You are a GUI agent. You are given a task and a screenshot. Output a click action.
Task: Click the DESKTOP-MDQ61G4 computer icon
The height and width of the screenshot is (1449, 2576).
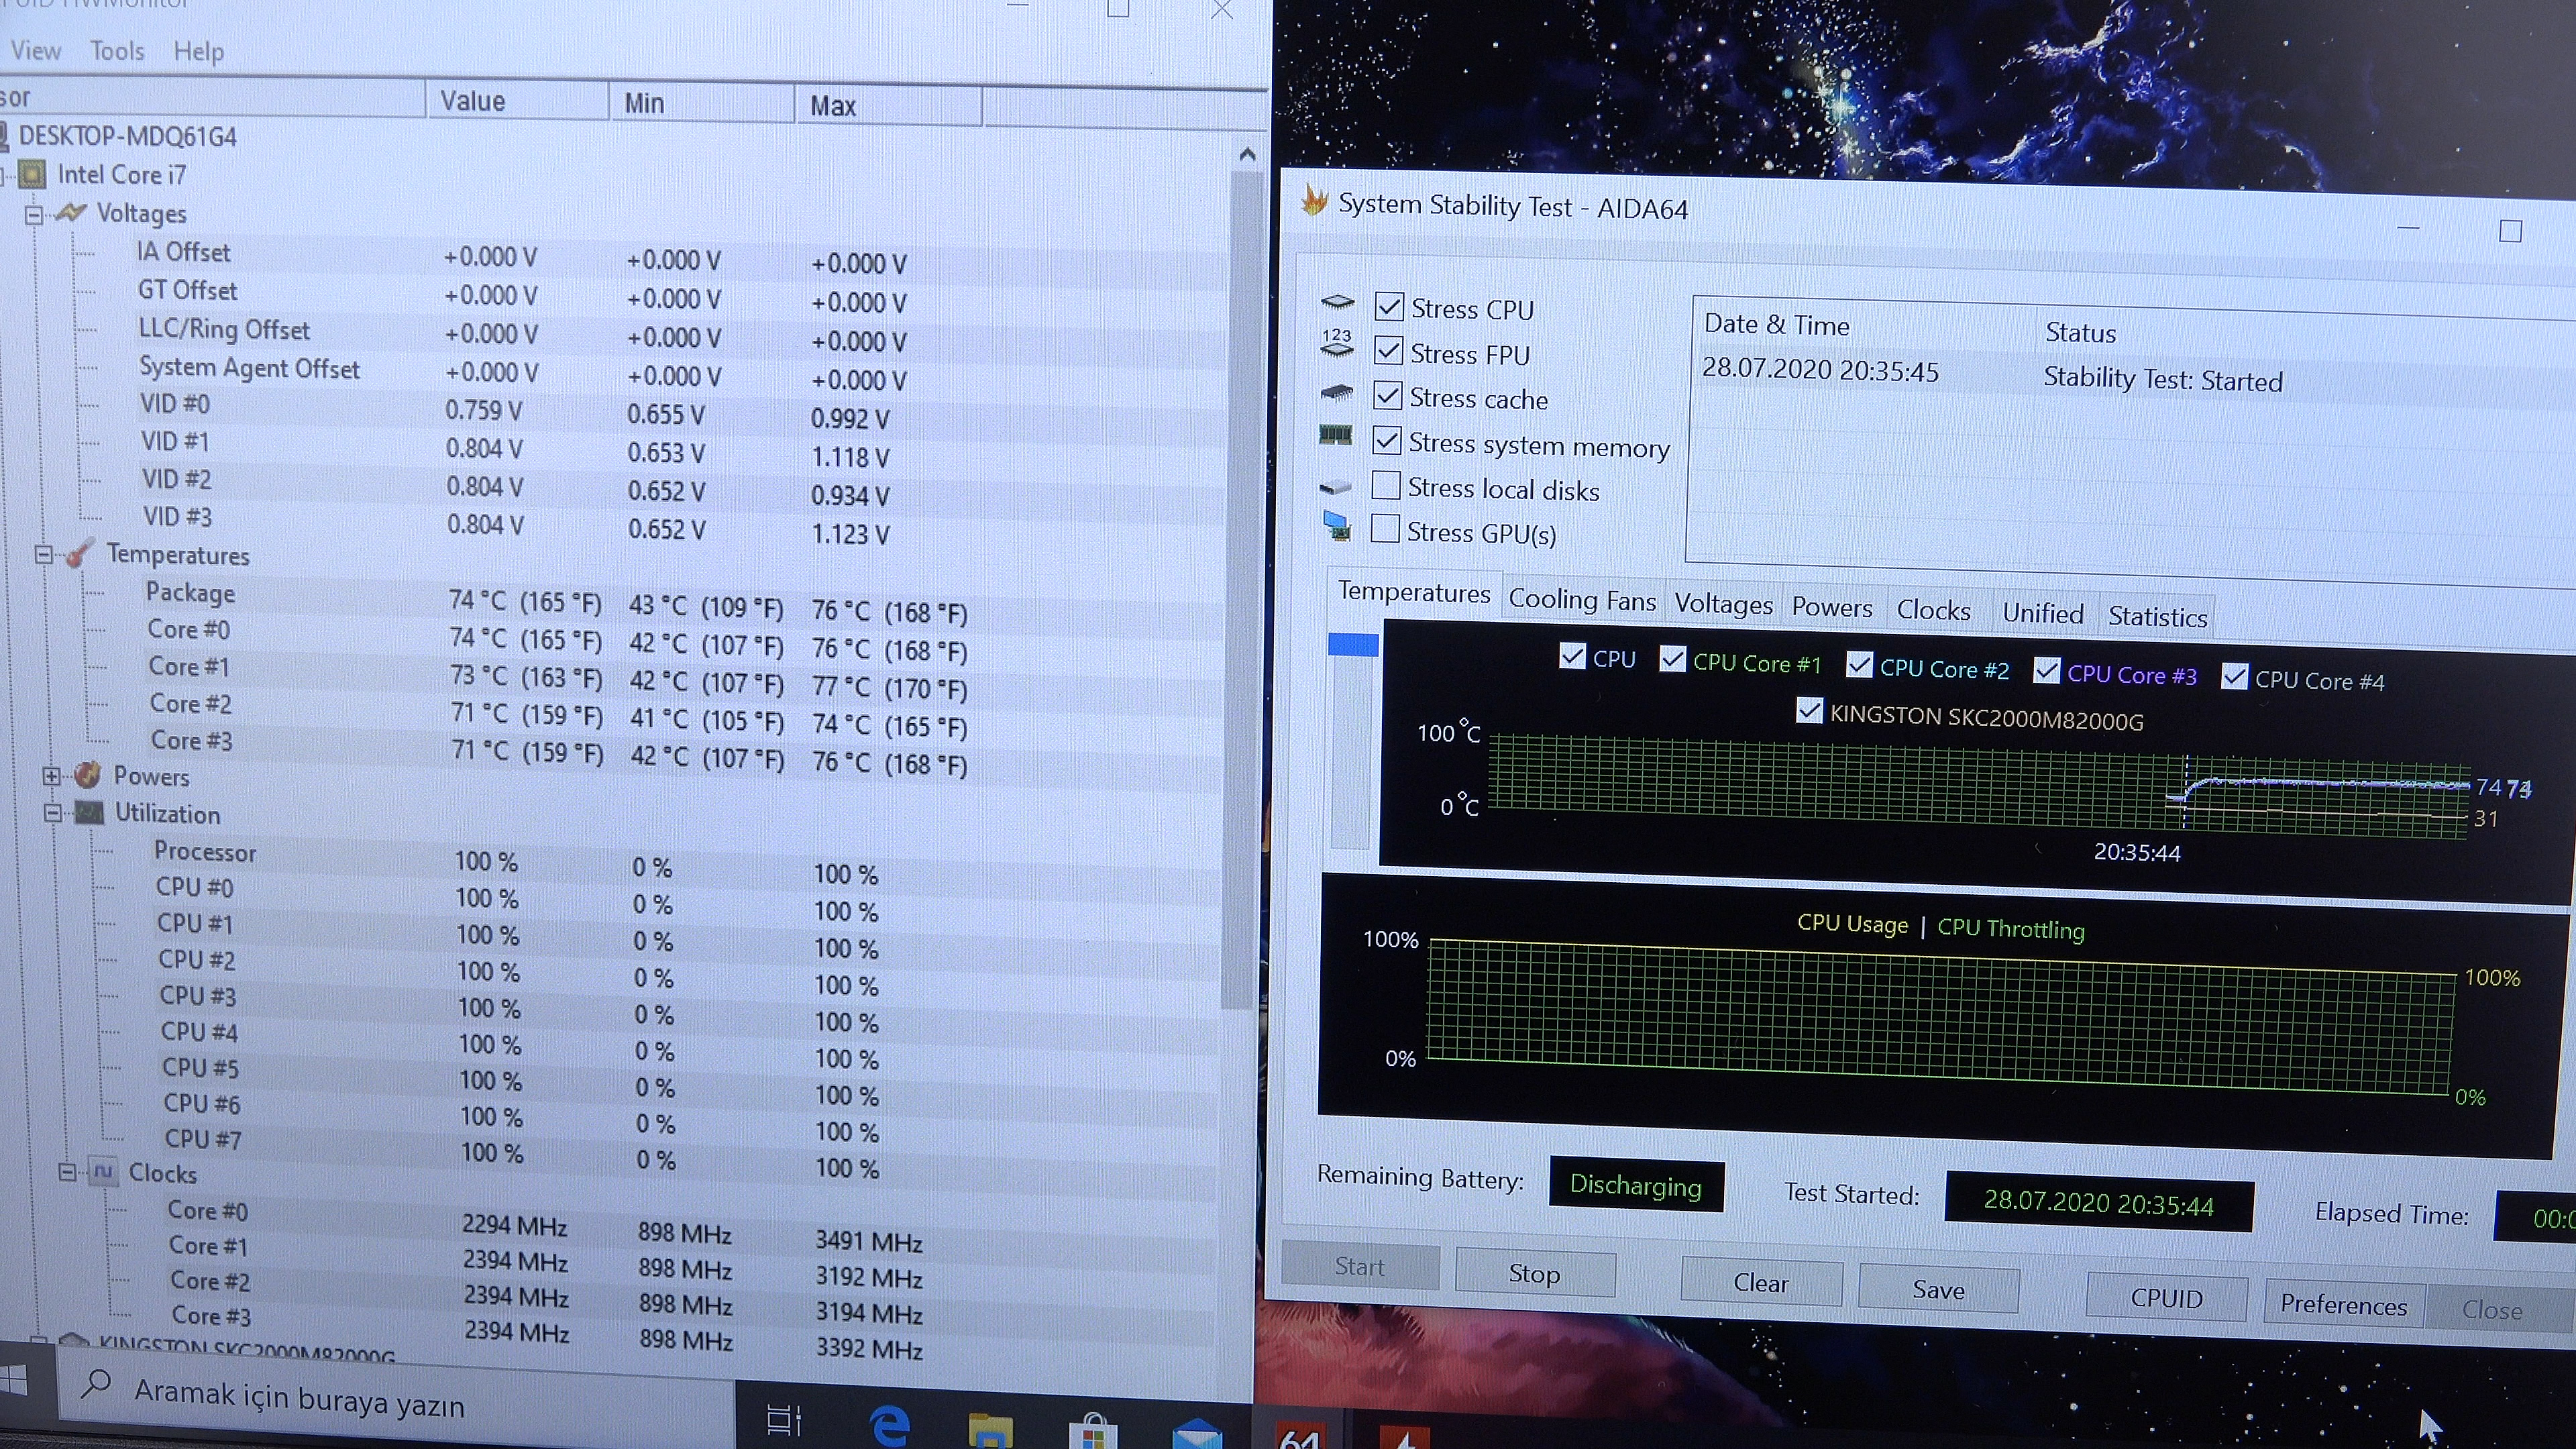pos(3,136)
